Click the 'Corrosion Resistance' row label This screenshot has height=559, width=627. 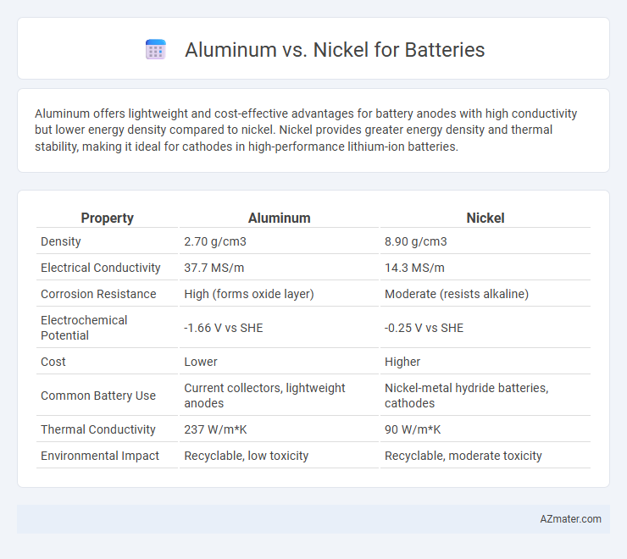pyautogui.click(x=98, y=294)
